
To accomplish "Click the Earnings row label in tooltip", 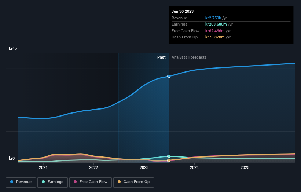I will 179,24.
